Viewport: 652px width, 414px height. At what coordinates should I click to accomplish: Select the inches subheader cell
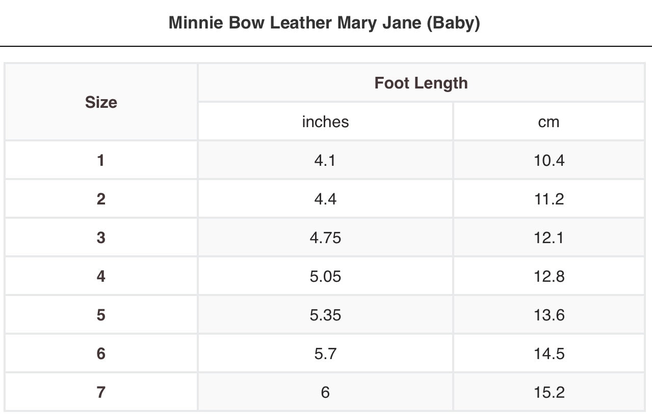[325, 122]
